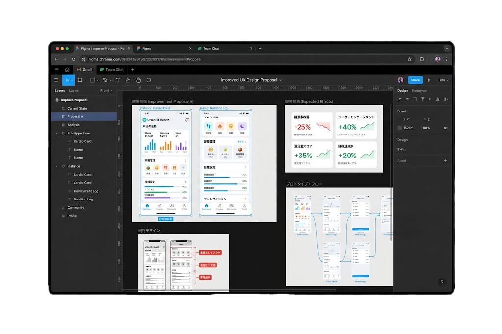Click the -25% metric card on canvas

(312, 126)
